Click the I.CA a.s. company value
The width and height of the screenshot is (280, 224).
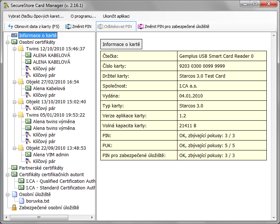[x=188, y=86]
